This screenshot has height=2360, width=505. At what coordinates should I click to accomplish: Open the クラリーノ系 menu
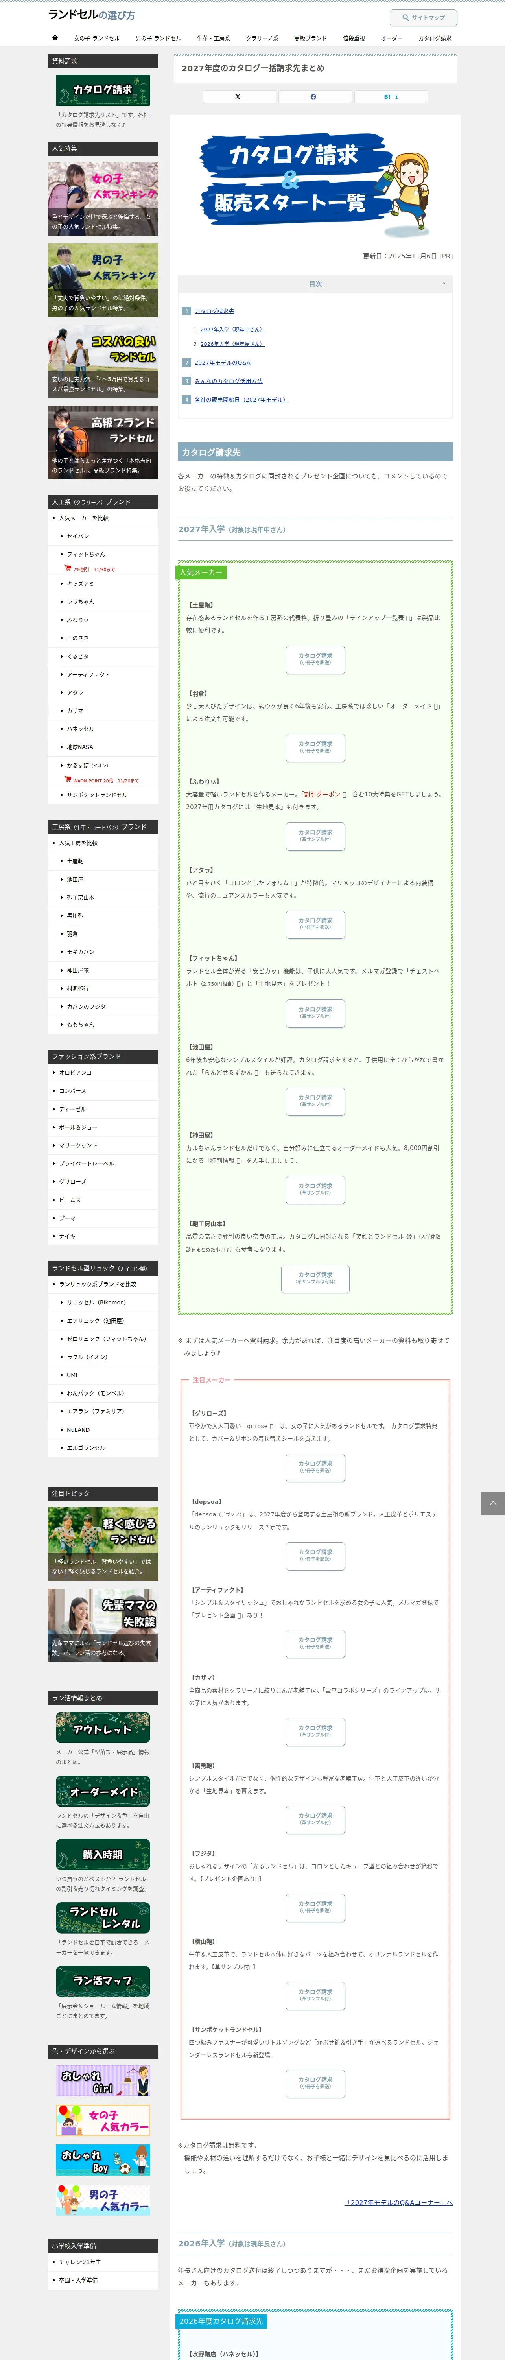pyautogui.click(x=262, y=39)
